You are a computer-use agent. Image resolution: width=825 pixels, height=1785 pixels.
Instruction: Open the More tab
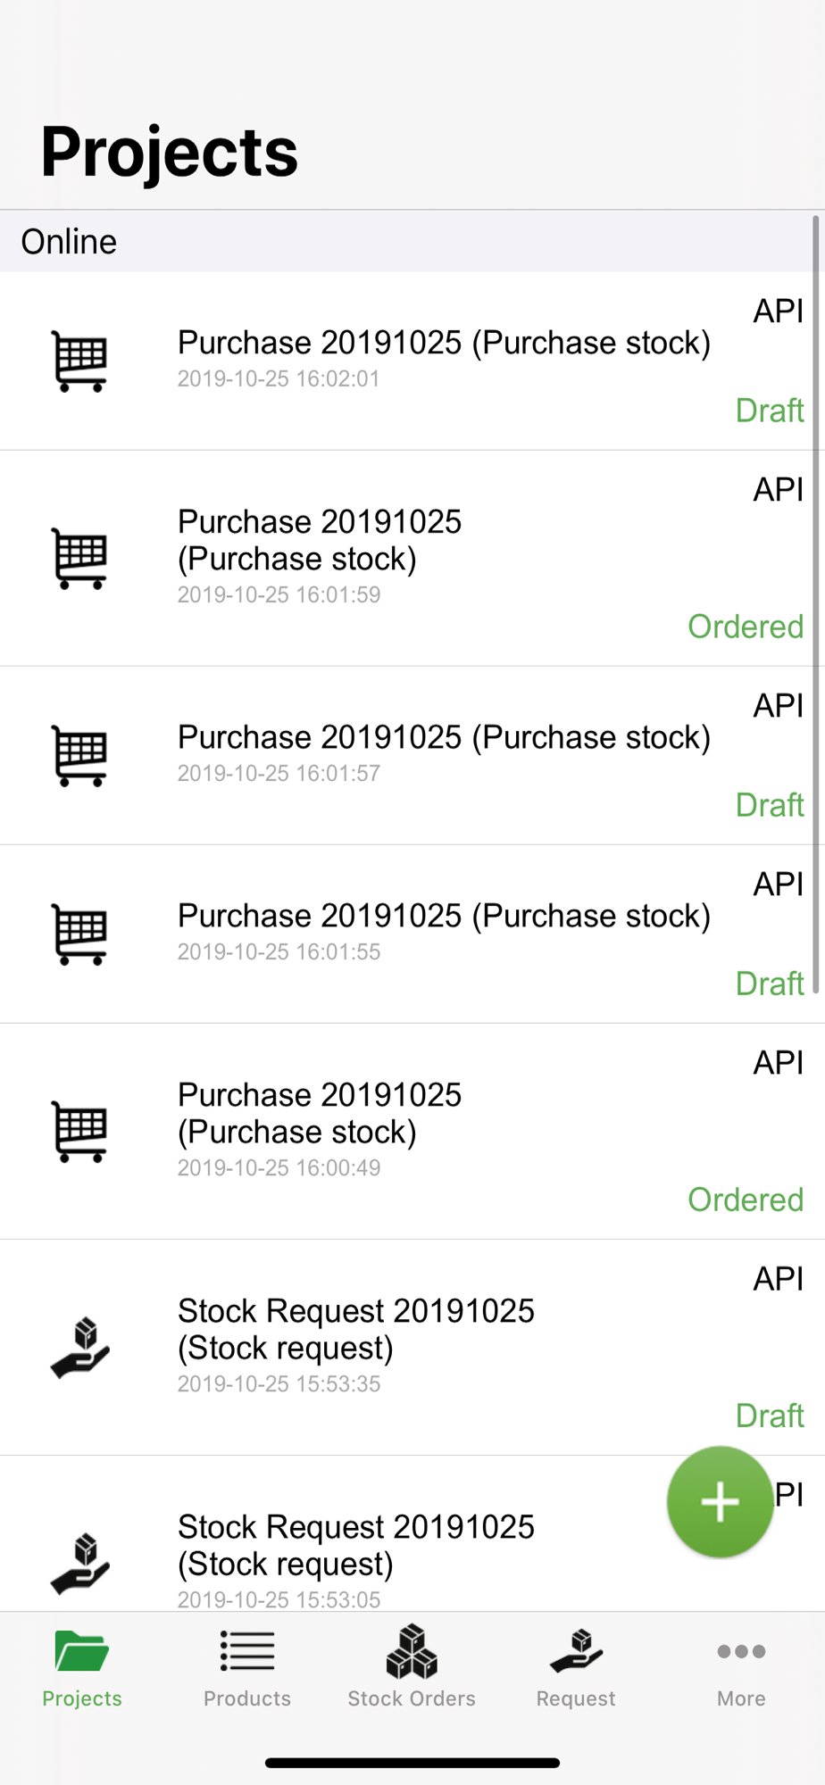741,1667
